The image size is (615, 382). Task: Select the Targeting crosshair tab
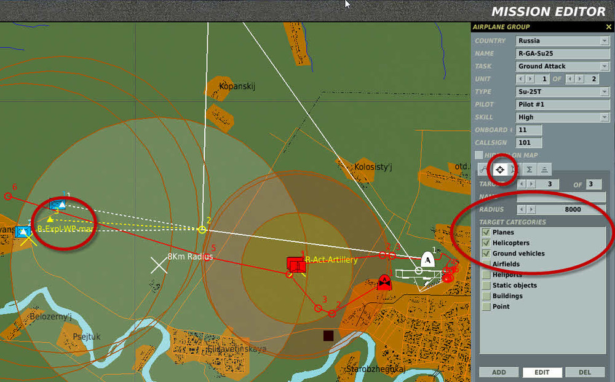pyautogui.click(x=499, y=170)
